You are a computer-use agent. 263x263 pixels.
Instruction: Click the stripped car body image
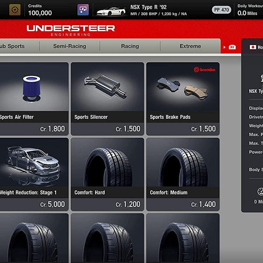coord(33,161)
